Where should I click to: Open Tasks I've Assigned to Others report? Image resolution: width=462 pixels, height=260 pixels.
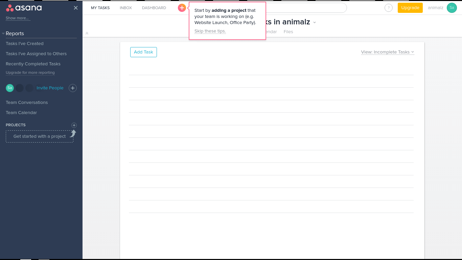tap(36, 54)
